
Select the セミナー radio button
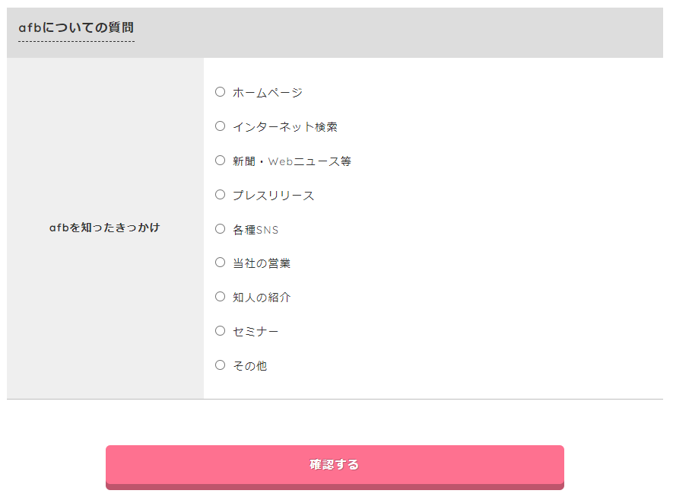[x=220, y=330]
